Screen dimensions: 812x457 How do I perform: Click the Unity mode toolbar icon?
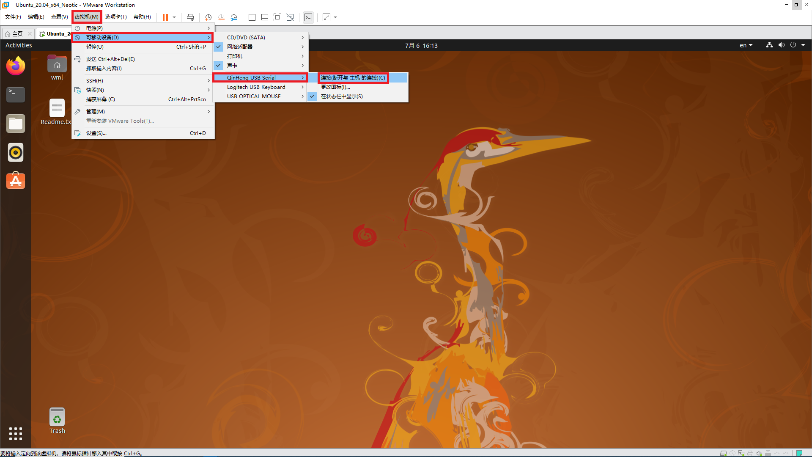coord(290,17)
